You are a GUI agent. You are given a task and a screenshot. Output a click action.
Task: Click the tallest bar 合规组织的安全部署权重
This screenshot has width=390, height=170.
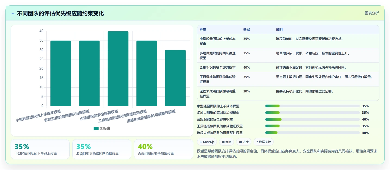point(118,69)
